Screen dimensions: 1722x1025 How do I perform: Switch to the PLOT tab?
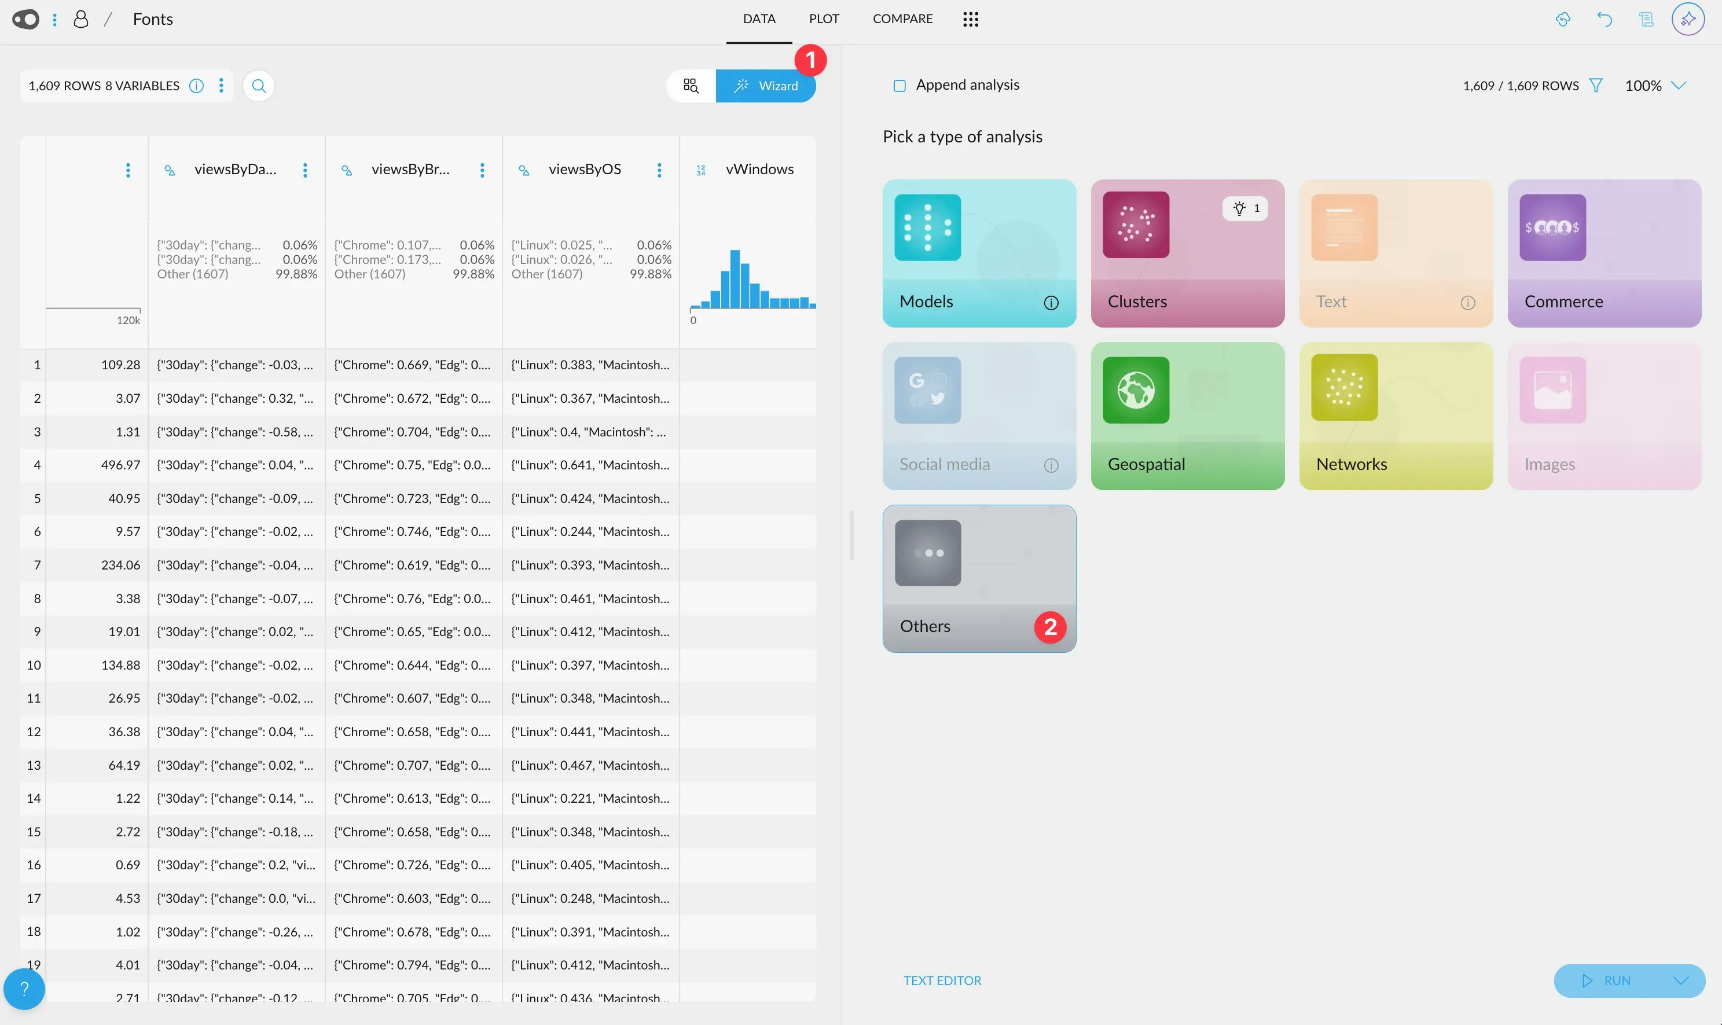tap(824, 19)
